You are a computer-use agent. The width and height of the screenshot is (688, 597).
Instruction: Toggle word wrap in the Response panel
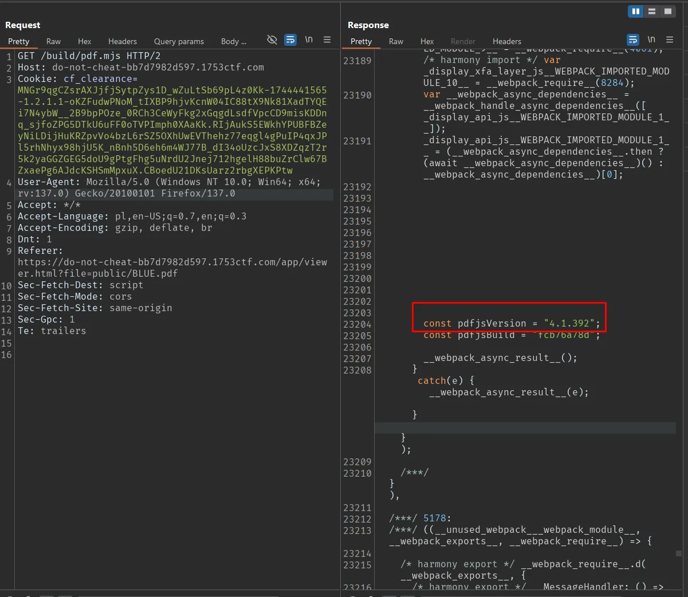(x=633, y=40)
